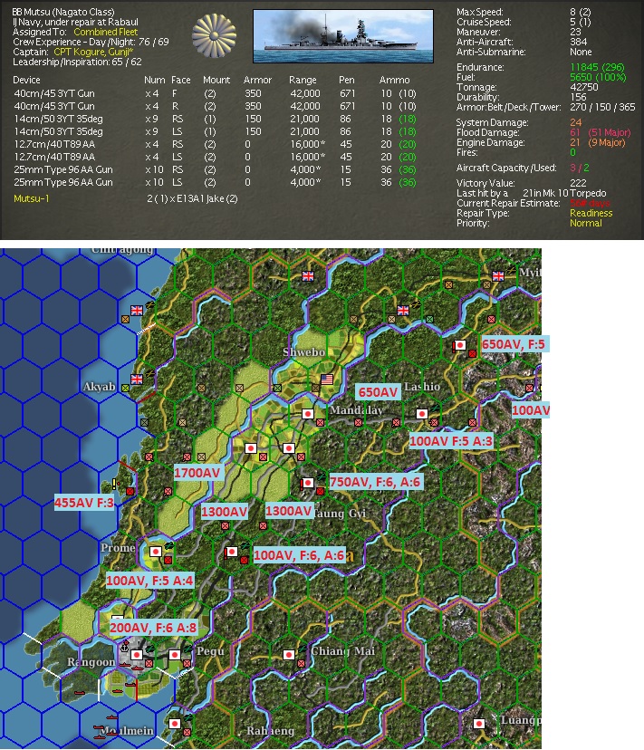This screenshot has height=750, width=644.
Task: Select the green-yellow unit marker under Akyab's flag
Action: pyautogui.click(x=125, y=389)
